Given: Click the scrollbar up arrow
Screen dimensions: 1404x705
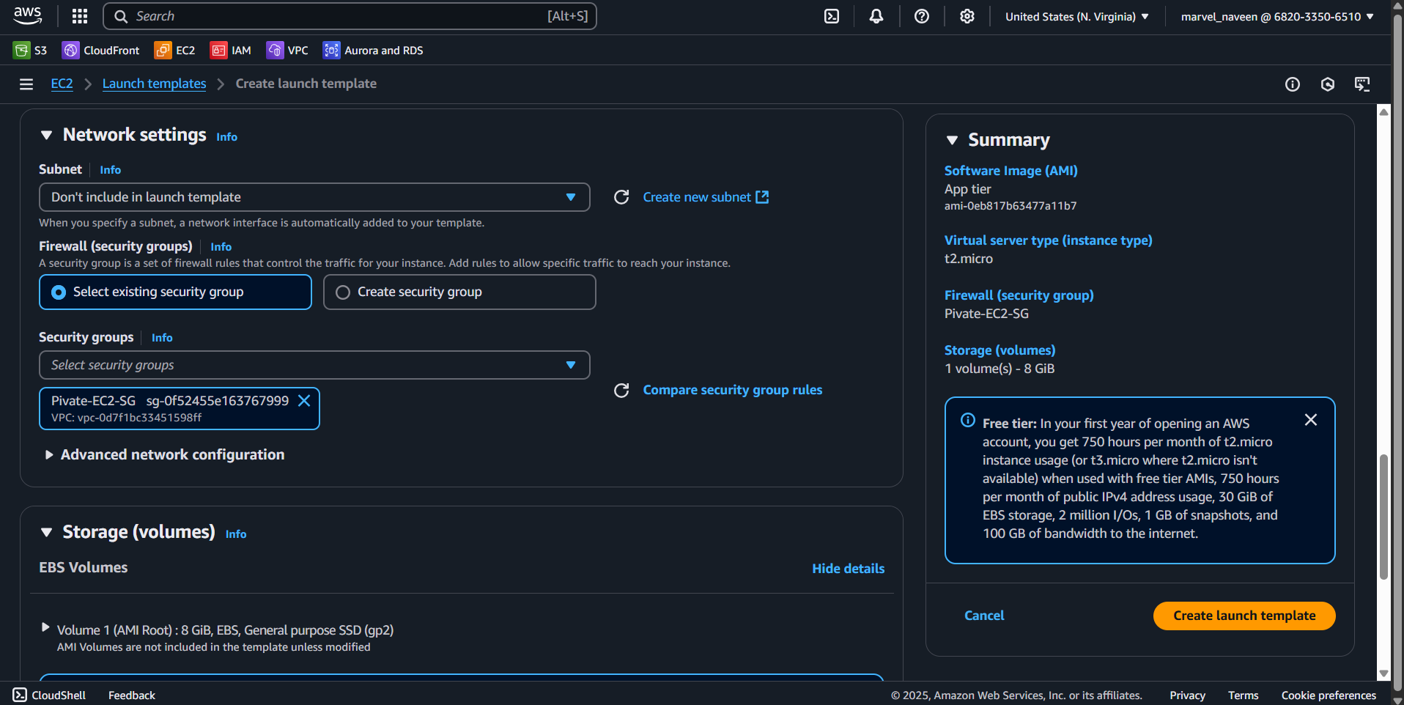Looking at the screenshot, I should (x=1383, y=112).
